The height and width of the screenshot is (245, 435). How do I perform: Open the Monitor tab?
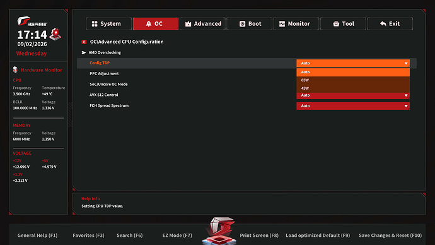[x=296, y=24]
